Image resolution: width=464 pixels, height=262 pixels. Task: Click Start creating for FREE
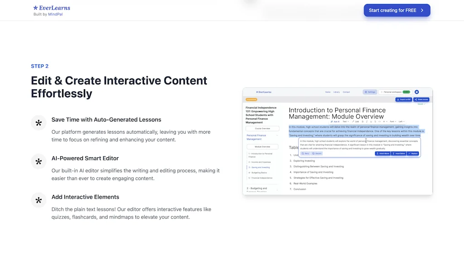coord(396,10)
